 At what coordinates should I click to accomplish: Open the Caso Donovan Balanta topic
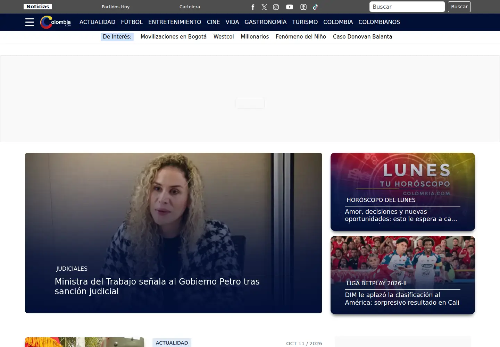[x=362, y=37]
